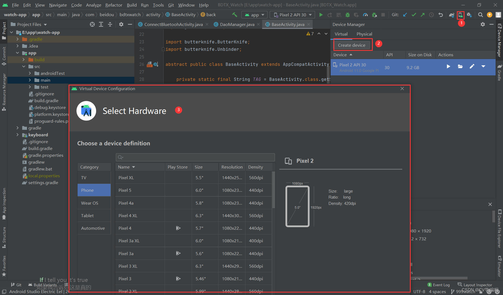Close the BaseActivity.java tab
The width and height of the screenshot is (503, 295).
309,24
